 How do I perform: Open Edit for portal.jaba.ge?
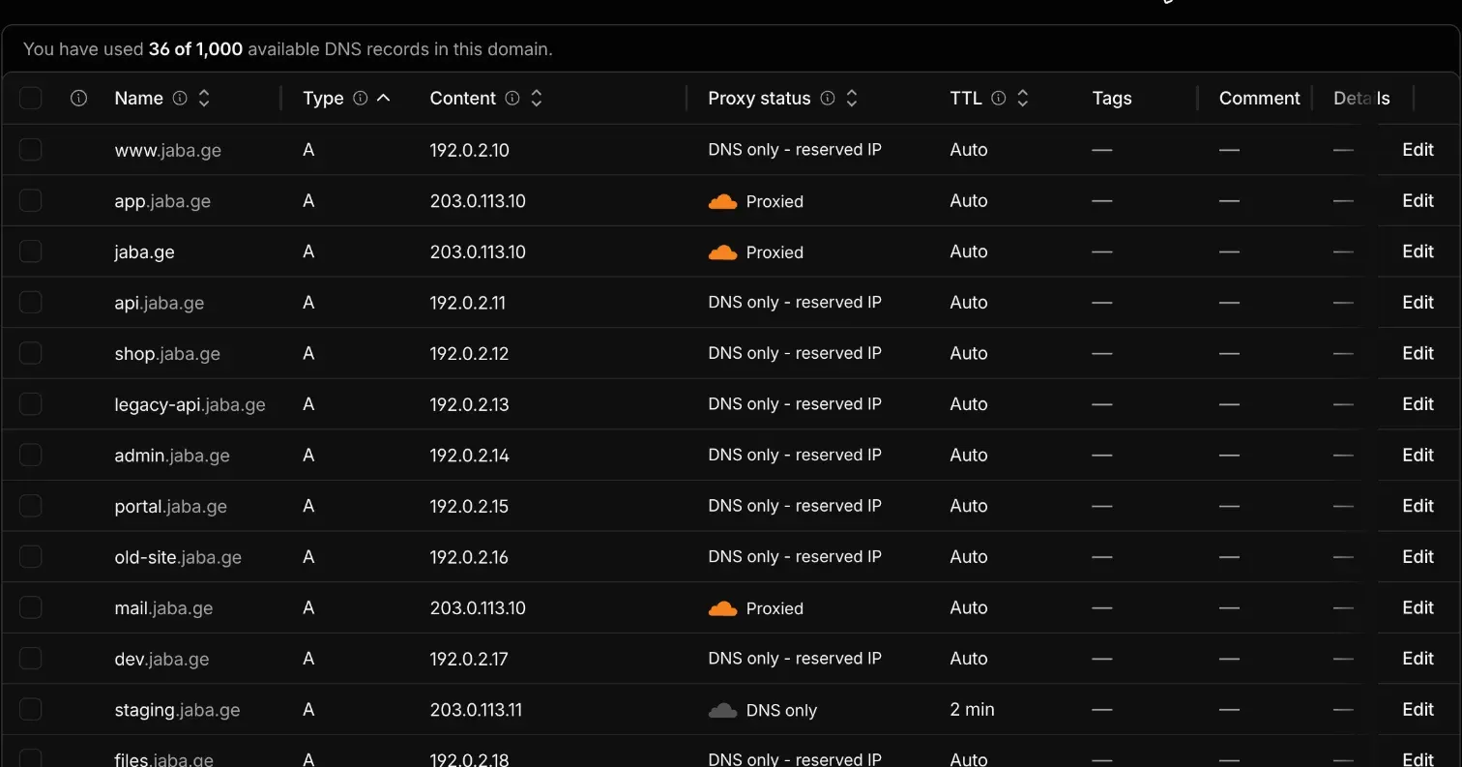tap(1418, 506)
